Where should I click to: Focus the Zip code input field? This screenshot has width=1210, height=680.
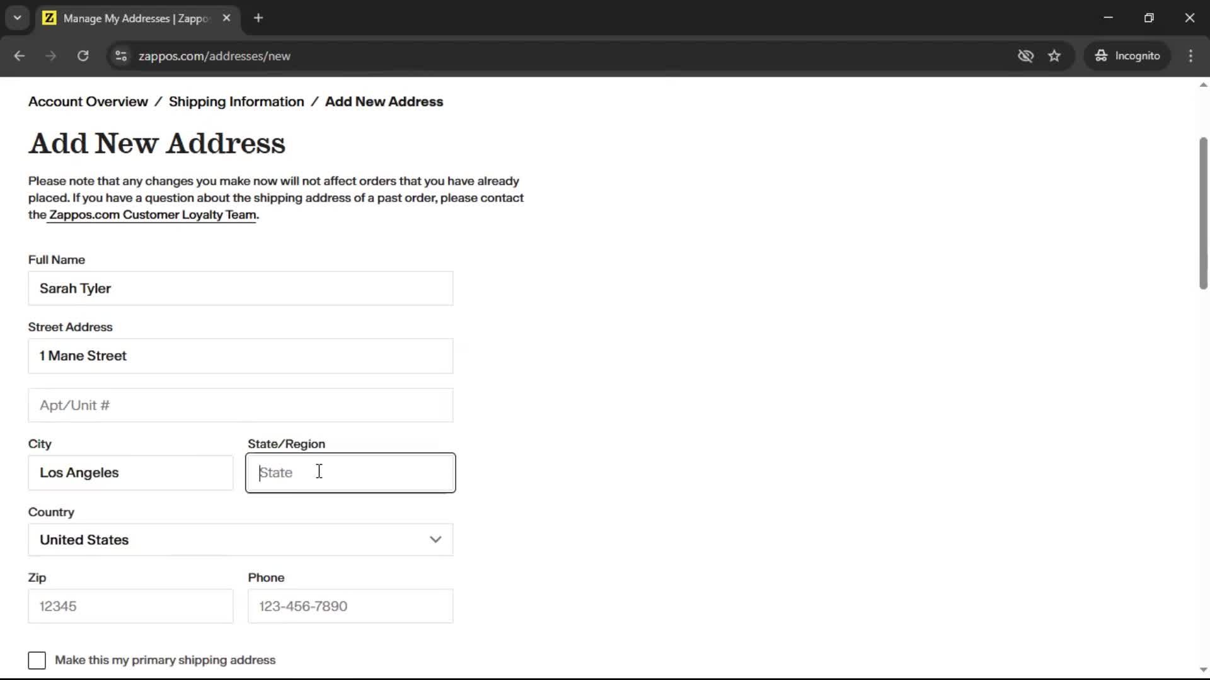pos(130,606)
